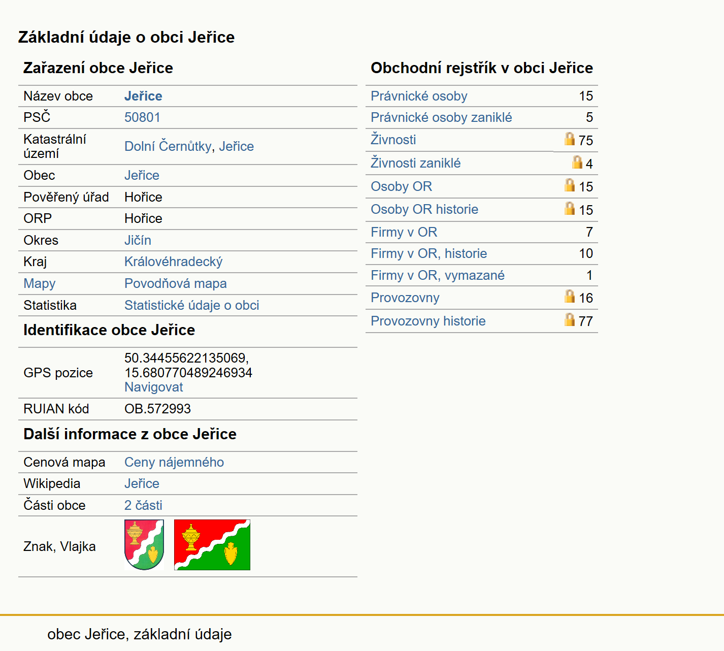This screenshot has height=651, width=724.
Task: Click heading Základní údaje o obci Jeřice
Action: (x=126, y=37)
